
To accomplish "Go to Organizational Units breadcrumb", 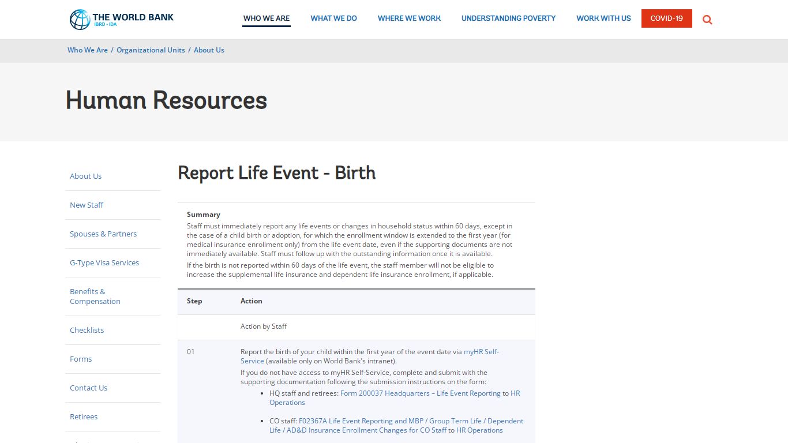I will click(151, 50).
